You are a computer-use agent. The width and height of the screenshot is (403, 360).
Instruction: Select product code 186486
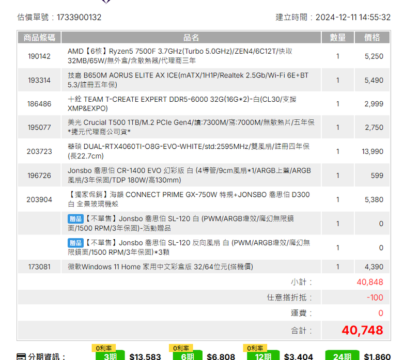[39, 104]
